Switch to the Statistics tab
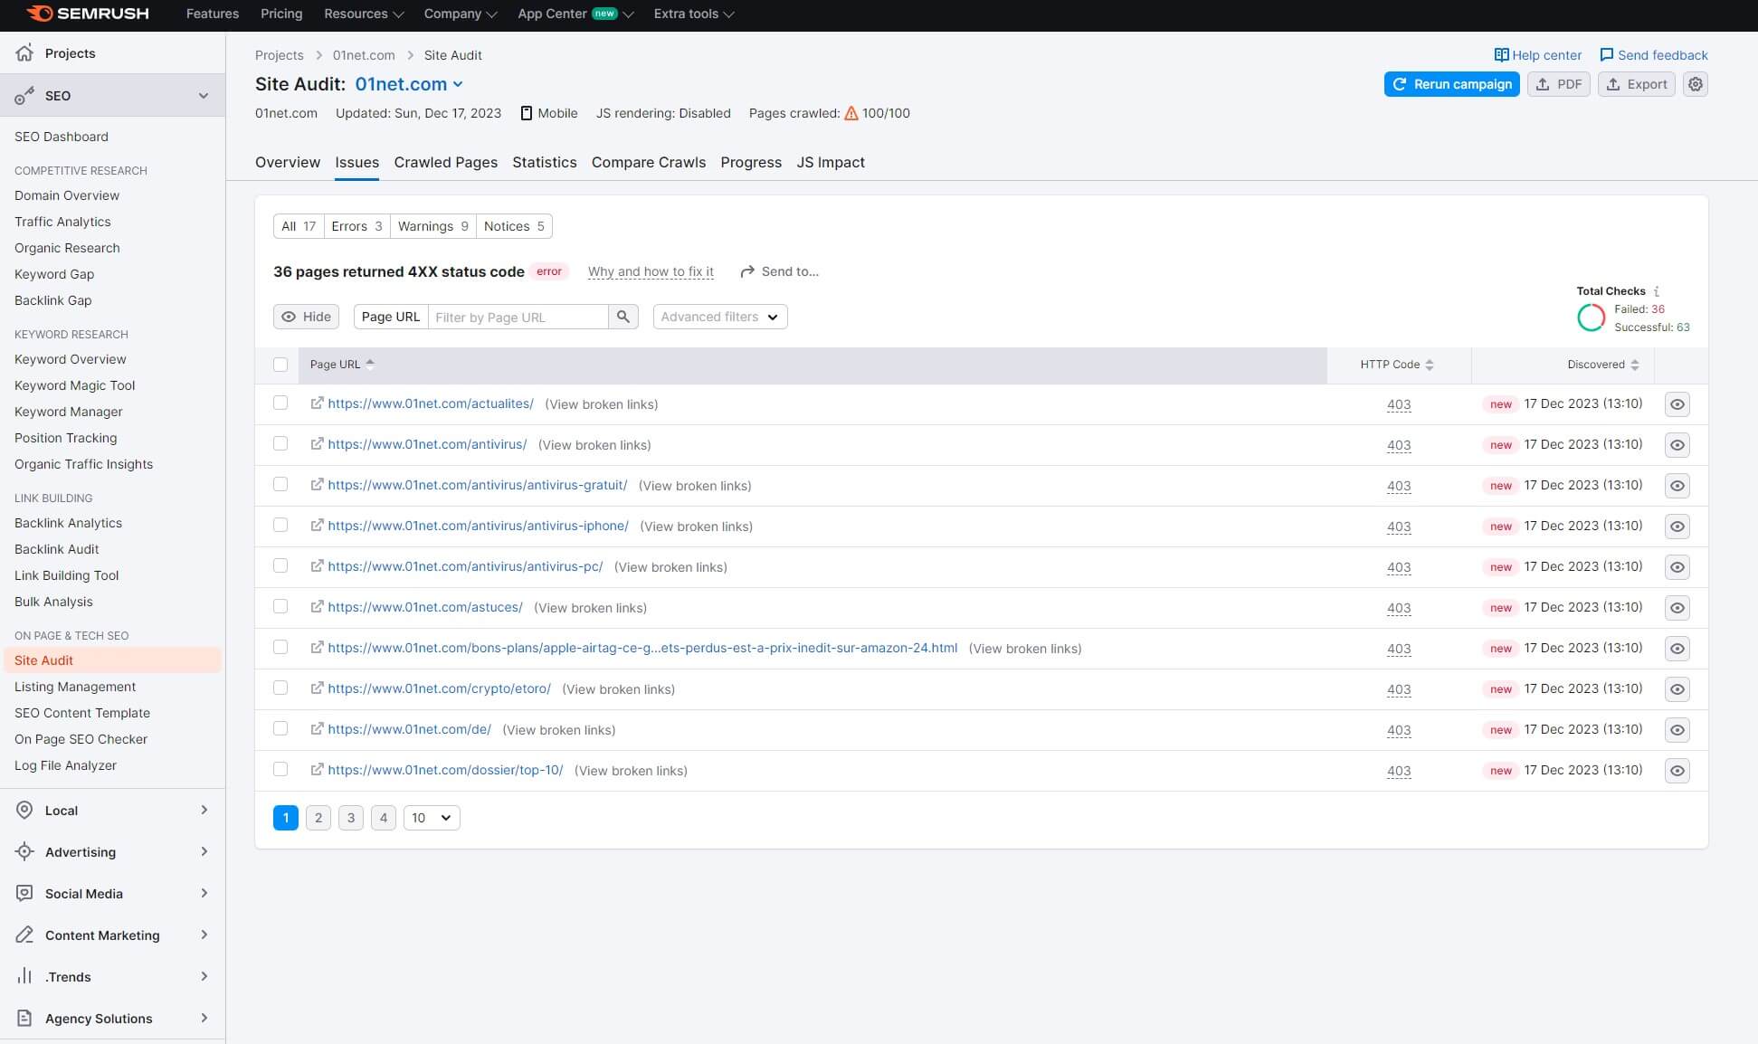The width and height of the screenshot is (1758, 1044). [x=544, y=162]
